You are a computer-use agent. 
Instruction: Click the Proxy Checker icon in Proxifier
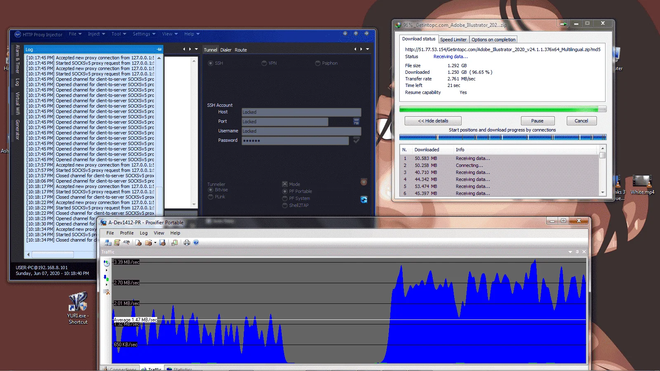[174, 242]
